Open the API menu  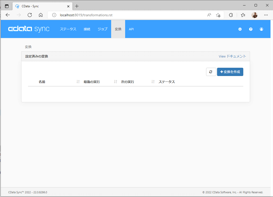pyautogui.click(x=131, y=29)
